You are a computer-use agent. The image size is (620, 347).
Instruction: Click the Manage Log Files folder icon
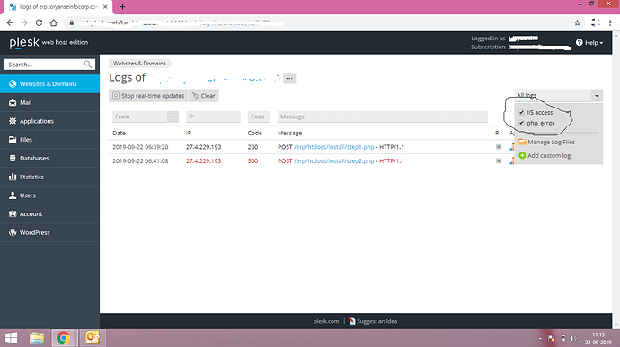click(522, 142)
